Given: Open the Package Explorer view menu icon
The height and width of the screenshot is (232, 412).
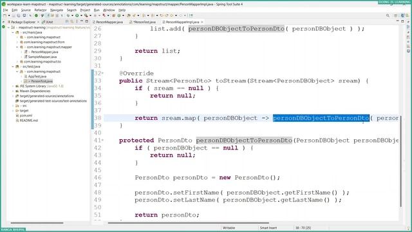Looking at the screenshot, I should [x=77, y=22].
